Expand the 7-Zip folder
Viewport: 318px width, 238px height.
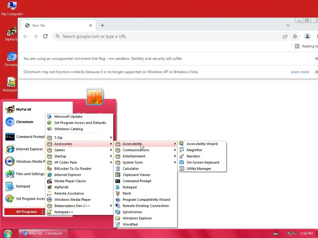tap(79, 138)
